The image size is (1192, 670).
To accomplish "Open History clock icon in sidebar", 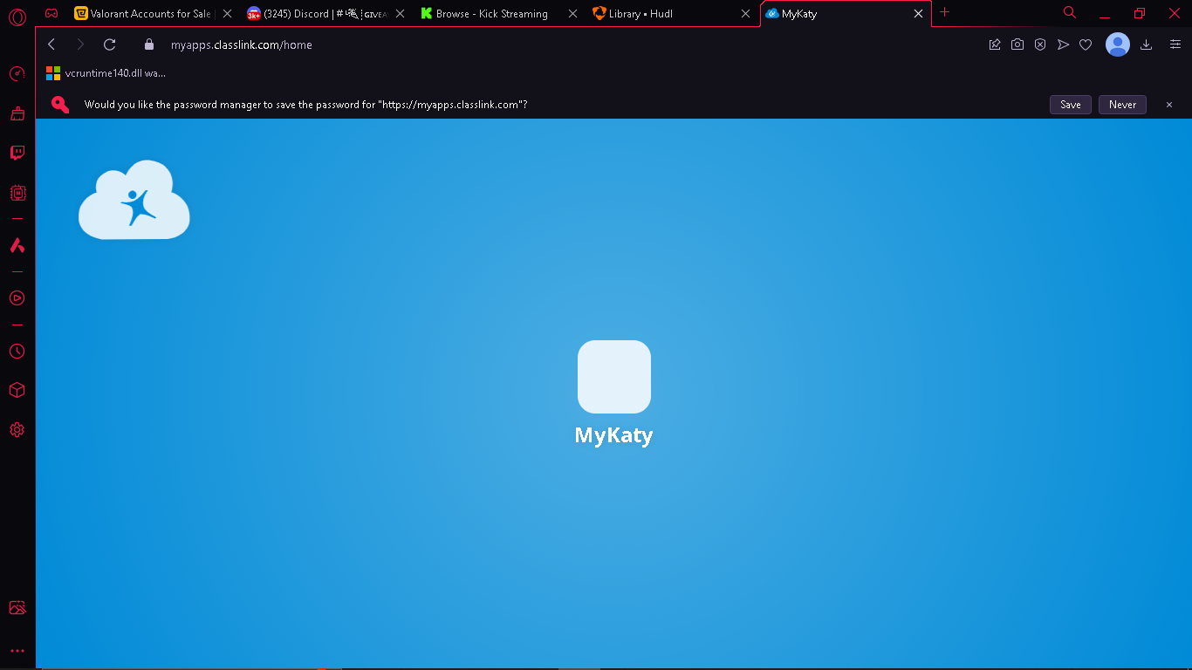I will 17,352.
